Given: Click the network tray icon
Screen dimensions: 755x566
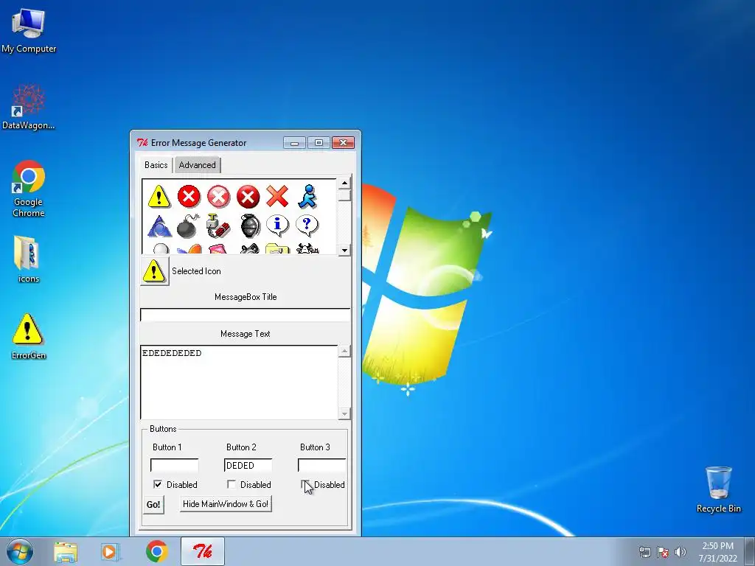Looking at the screenshot, I should 644,552.
